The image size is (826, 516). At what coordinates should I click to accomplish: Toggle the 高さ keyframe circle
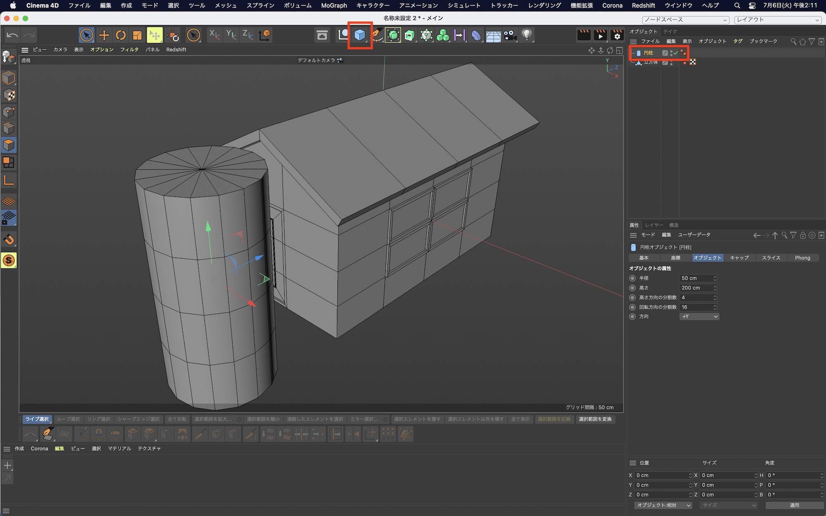tap(632, 288)
